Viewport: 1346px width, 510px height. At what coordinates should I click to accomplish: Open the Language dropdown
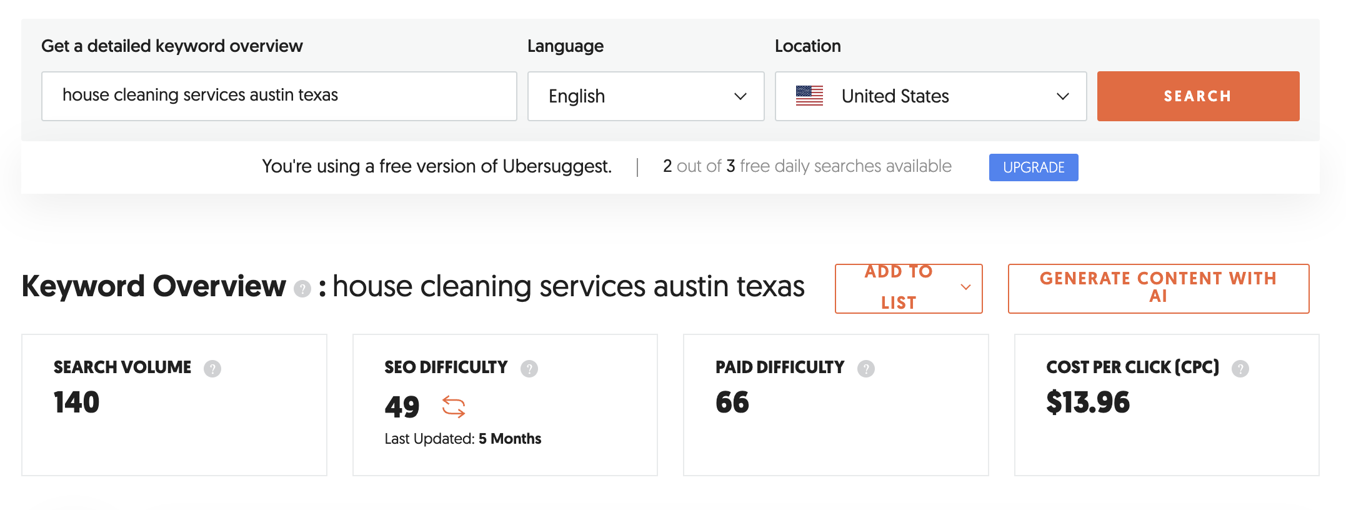646,96
